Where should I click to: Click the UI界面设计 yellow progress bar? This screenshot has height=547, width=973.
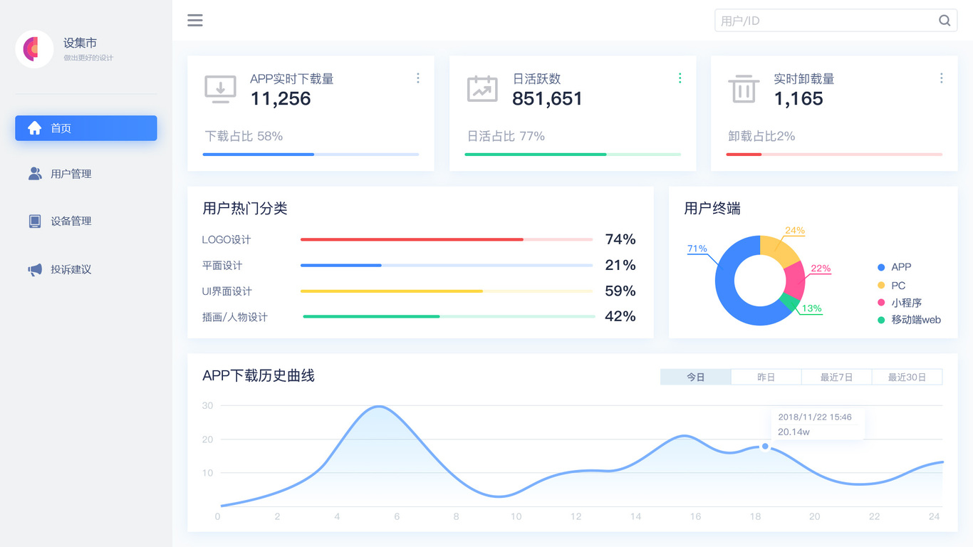447,291
